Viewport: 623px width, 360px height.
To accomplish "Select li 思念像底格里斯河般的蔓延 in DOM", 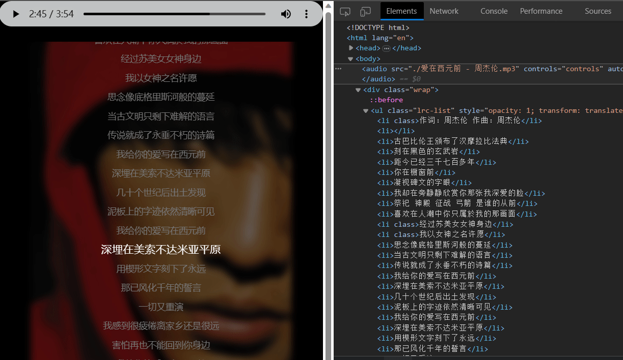I will (445, 245).
